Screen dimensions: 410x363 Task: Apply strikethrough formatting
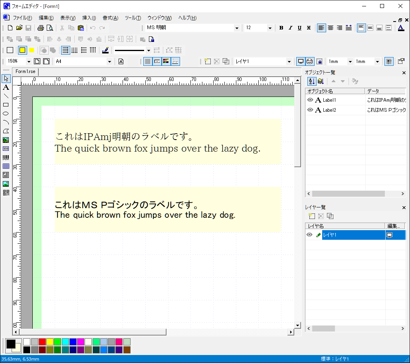click(x=309, y=28)
